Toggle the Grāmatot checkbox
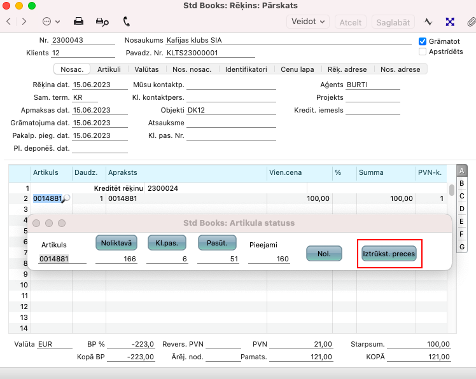Image resolution: width=476 pixels, height=379 pixels. click(x=423, y=41)
